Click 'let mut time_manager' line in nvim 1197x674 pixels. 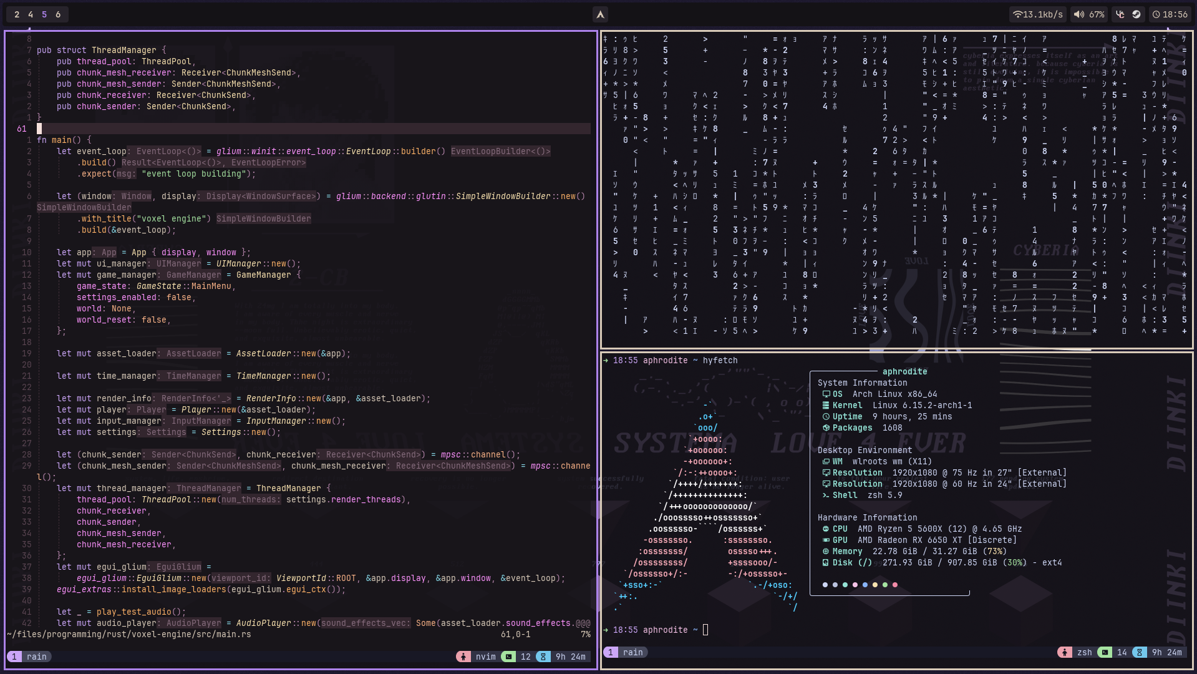[x=193, y=376]
